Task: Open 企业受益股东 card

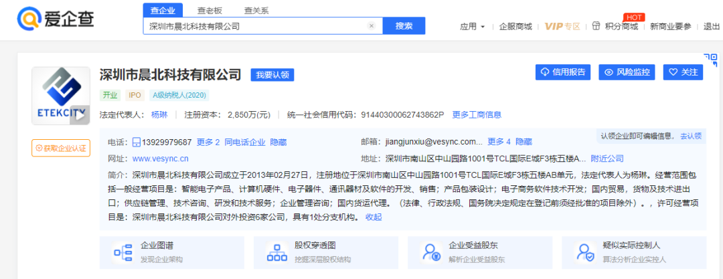Action: pos(480,253)
